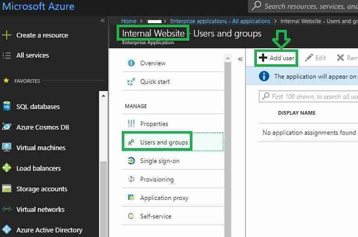The image size is (358, 237).
Task: Click the favorites list scrollbar up arrow
Action: click(103, 96)
